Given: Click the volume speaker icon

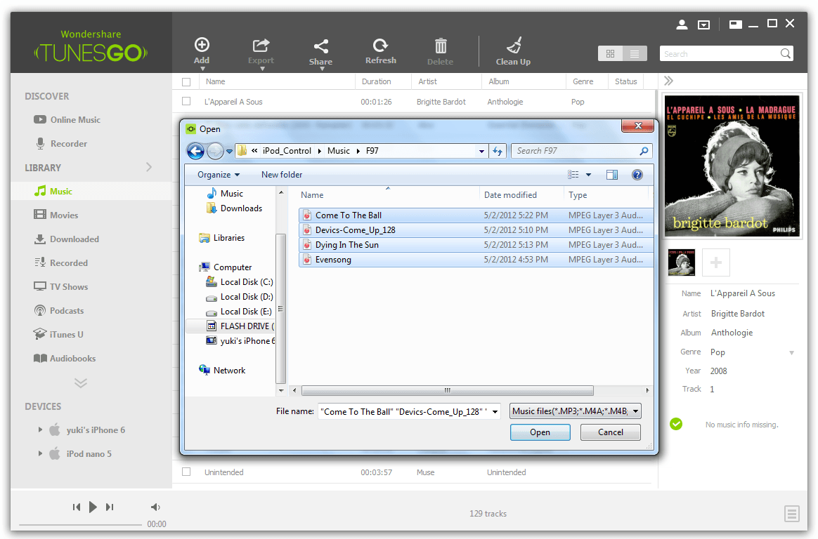Looking at the screenshot, I should click(x=155, y=507).
